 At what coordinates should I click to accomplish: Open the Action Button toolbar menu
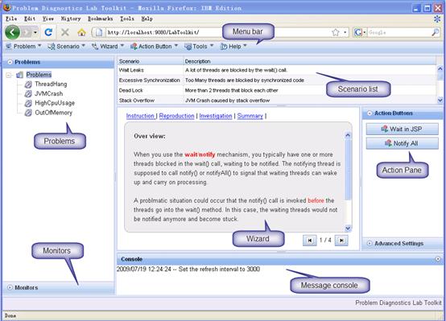click(x=154, y=47)
